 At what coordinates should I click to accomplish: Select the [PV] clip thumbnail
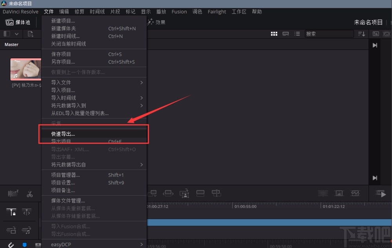[x=25, y=69]
